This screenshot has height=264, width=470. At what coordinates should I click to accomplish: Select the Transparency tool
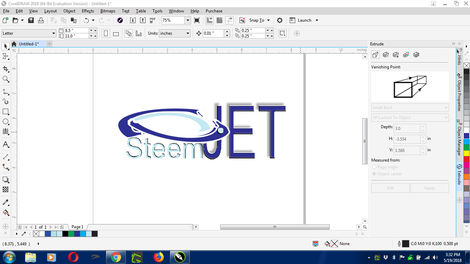(x=6, y=189)
